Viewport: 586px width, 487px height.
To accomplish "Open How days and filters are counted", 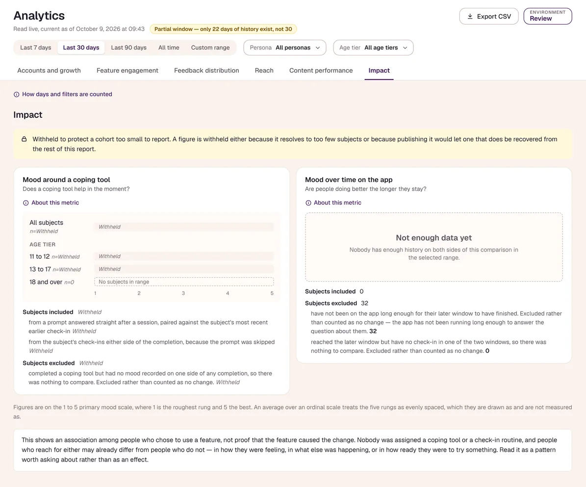I will (x=63, y=94).
